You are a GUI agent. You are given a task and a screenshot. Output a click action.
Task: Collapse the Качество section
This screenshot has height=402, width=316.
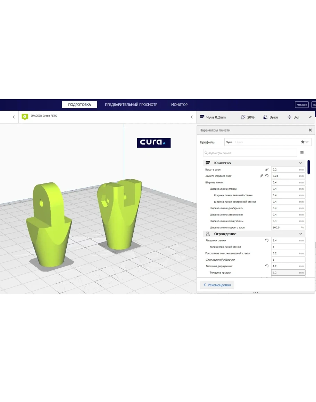(300, 163)
